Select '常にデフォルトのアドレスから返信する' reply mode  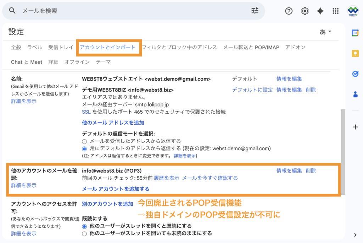pyautogui.click(x=84, y=148)
